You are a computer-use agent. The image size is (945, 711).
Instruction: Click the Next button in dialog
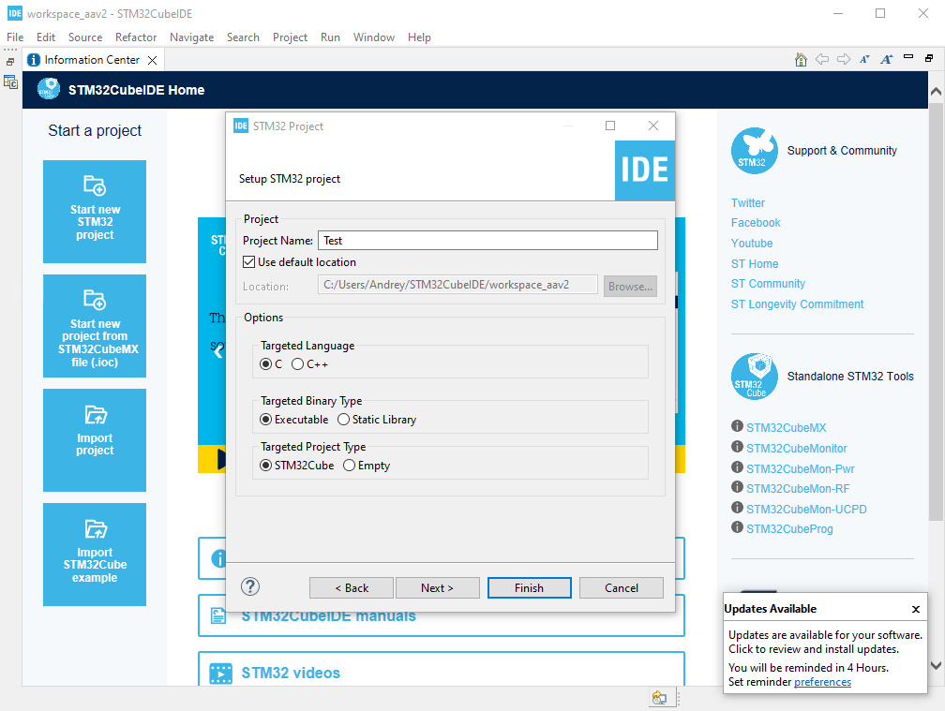click(x=438, y=588)
